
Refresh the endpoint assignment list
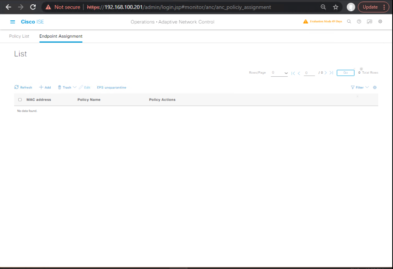click(x=23, y=87)
